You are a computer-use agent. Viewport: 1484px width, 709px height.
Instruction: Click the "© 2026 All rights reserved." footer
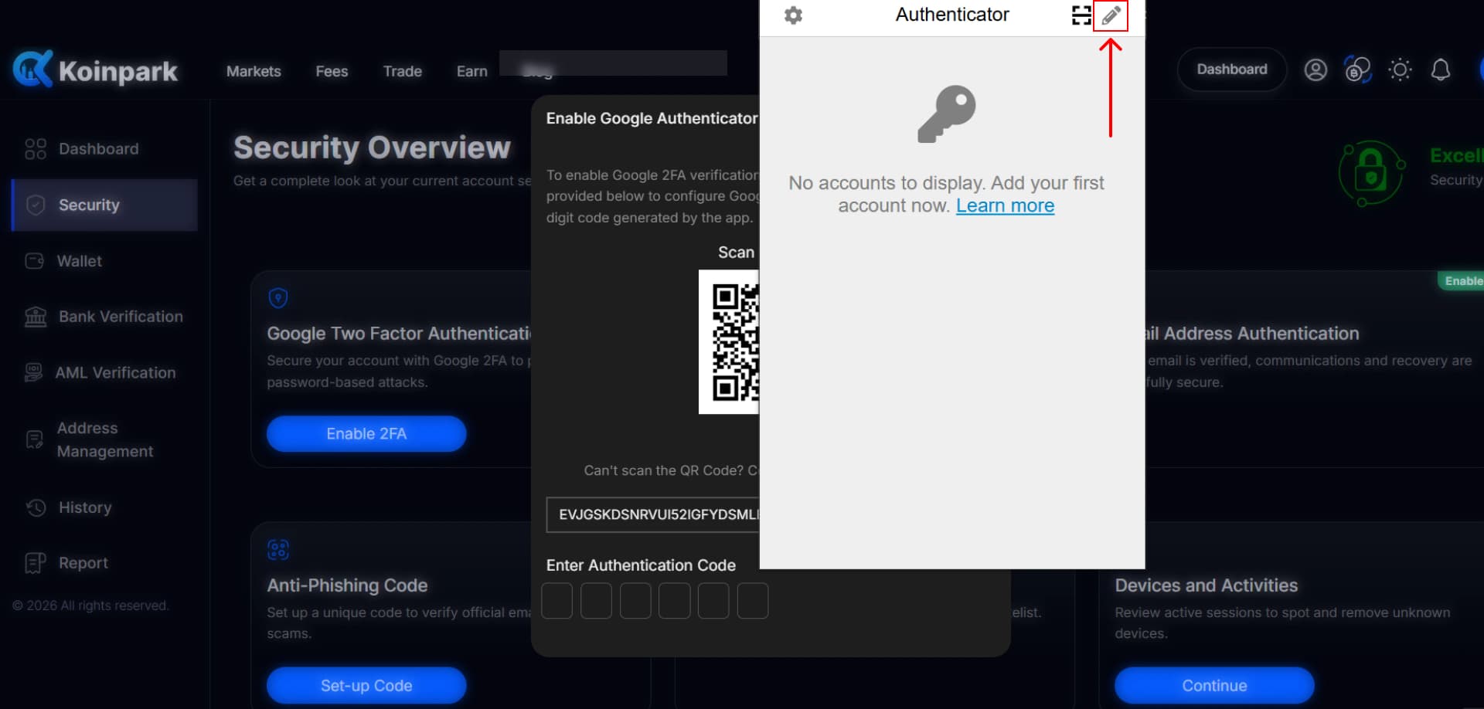90,606
